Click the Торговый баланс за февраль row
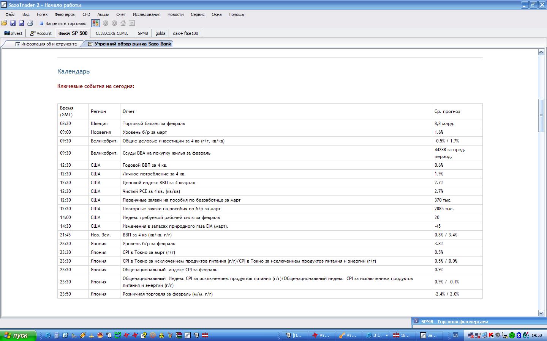This screenshot has width=547, height=341. click(x=270, y=124)
